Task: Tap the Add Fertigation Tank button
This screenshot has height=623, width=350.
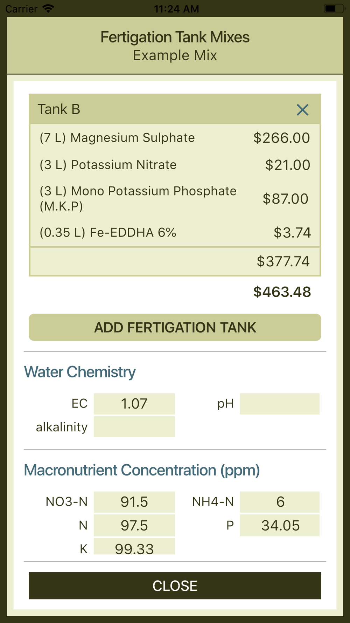Action: point(175,327)
